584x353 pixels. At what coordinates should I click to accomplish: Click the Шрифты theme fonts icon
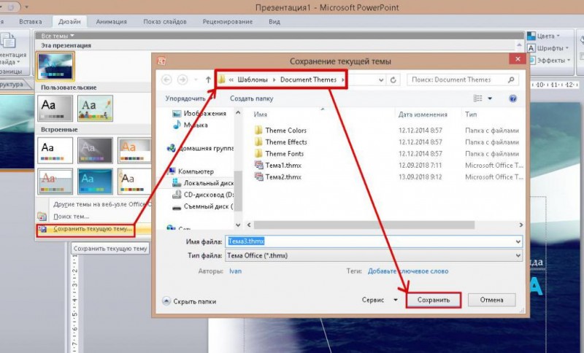click(531, 48)
